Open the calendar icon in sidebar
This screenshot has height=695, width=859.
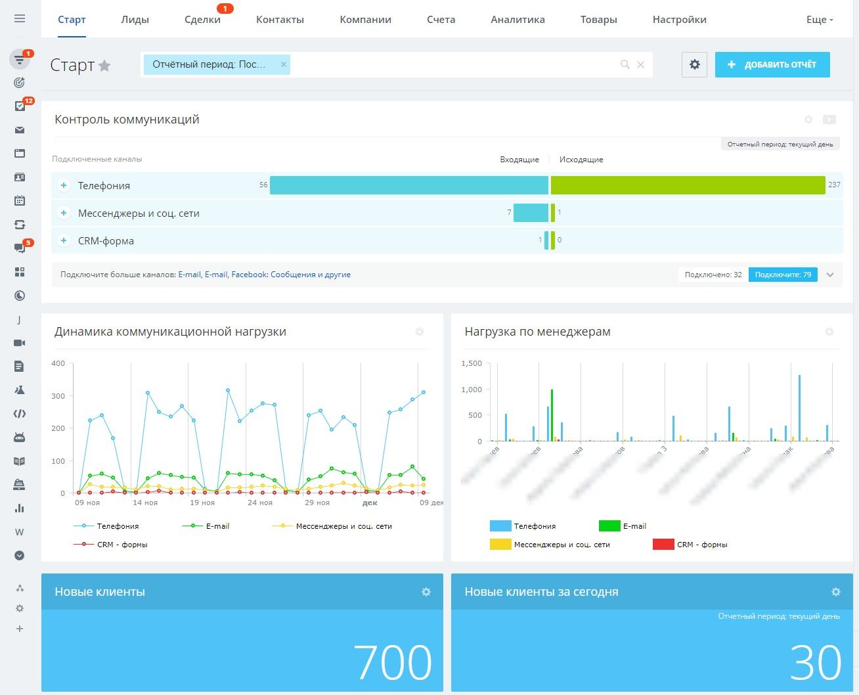click(x=20, y=201)
